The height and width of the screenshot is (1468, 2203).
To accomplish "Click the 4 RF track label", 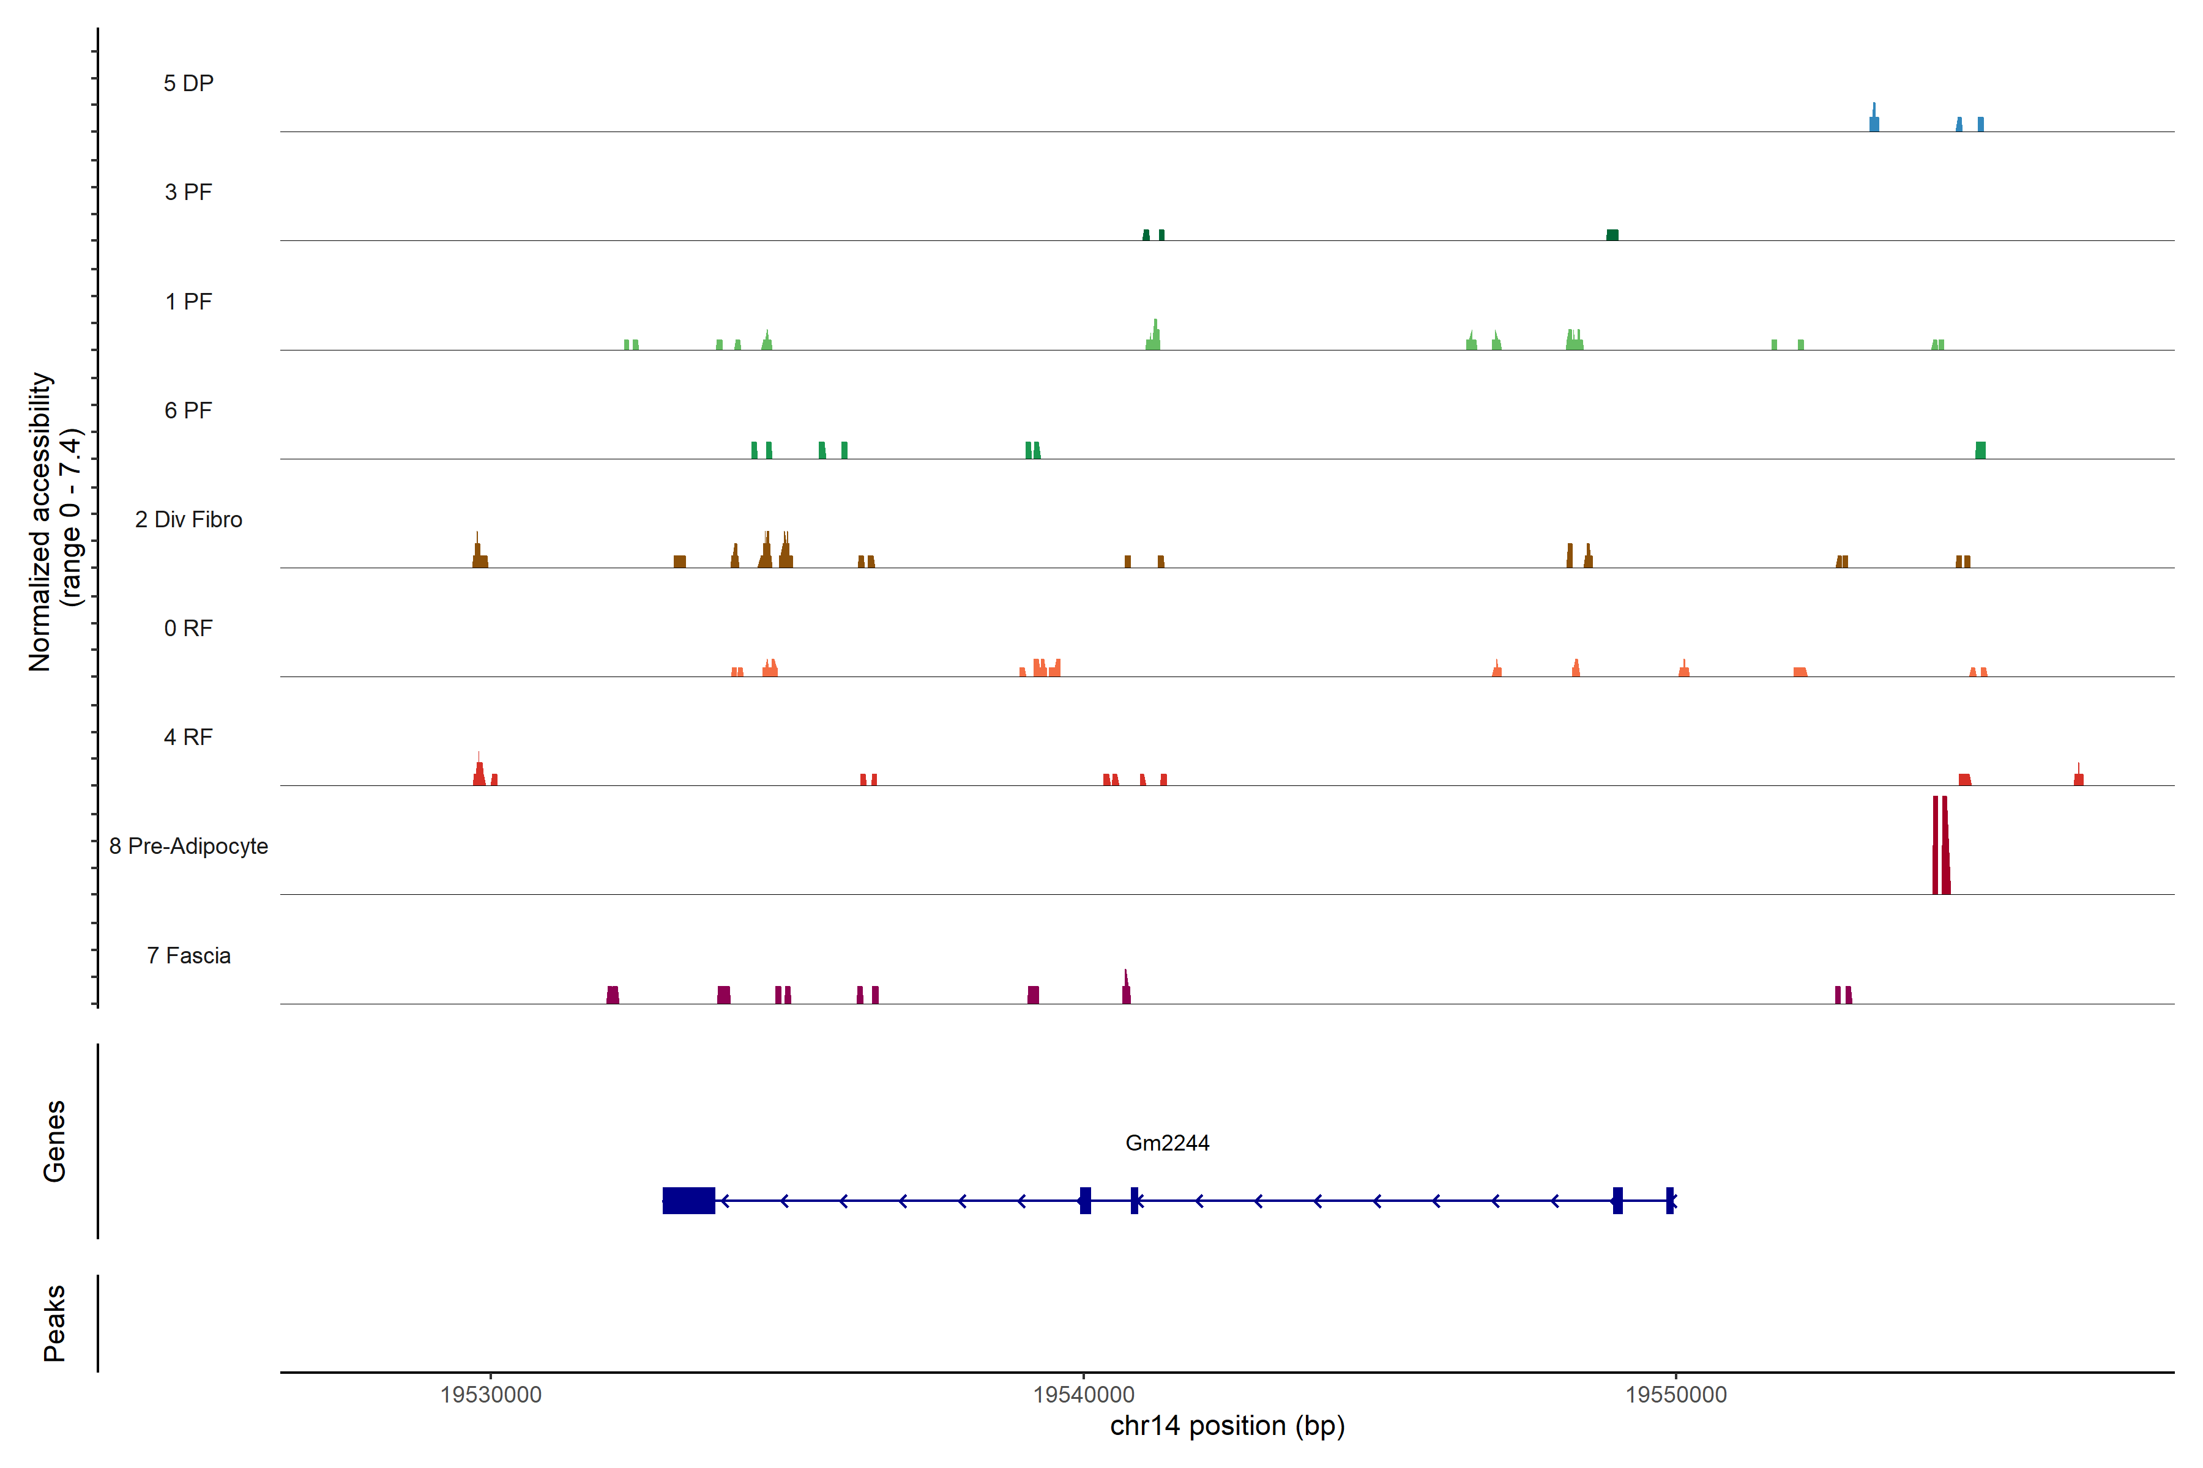I will 188,737.
